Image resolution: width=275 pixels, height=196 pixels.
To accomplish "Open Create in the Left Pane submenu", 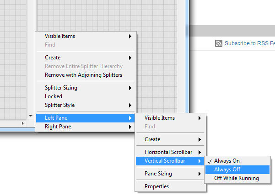I will (152, 139).
